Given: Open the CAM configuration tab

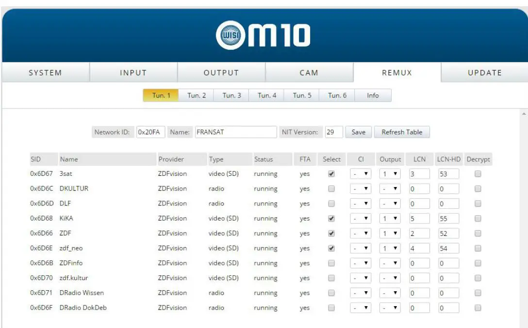Looking at the screenshot, I should 309,72.
